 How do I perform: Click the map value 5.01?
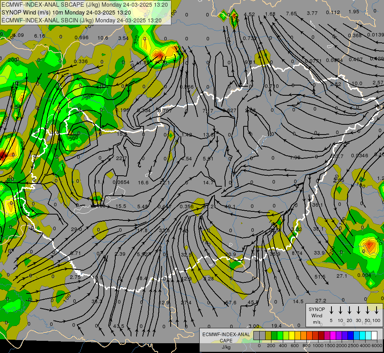point(208,159)
